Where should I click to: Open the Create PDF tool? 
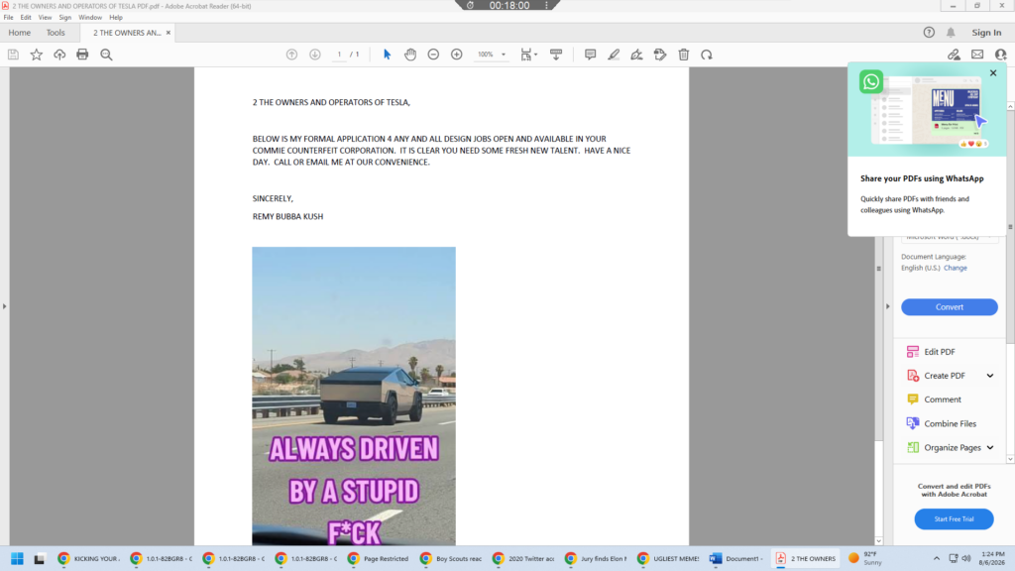coord(945,376)
